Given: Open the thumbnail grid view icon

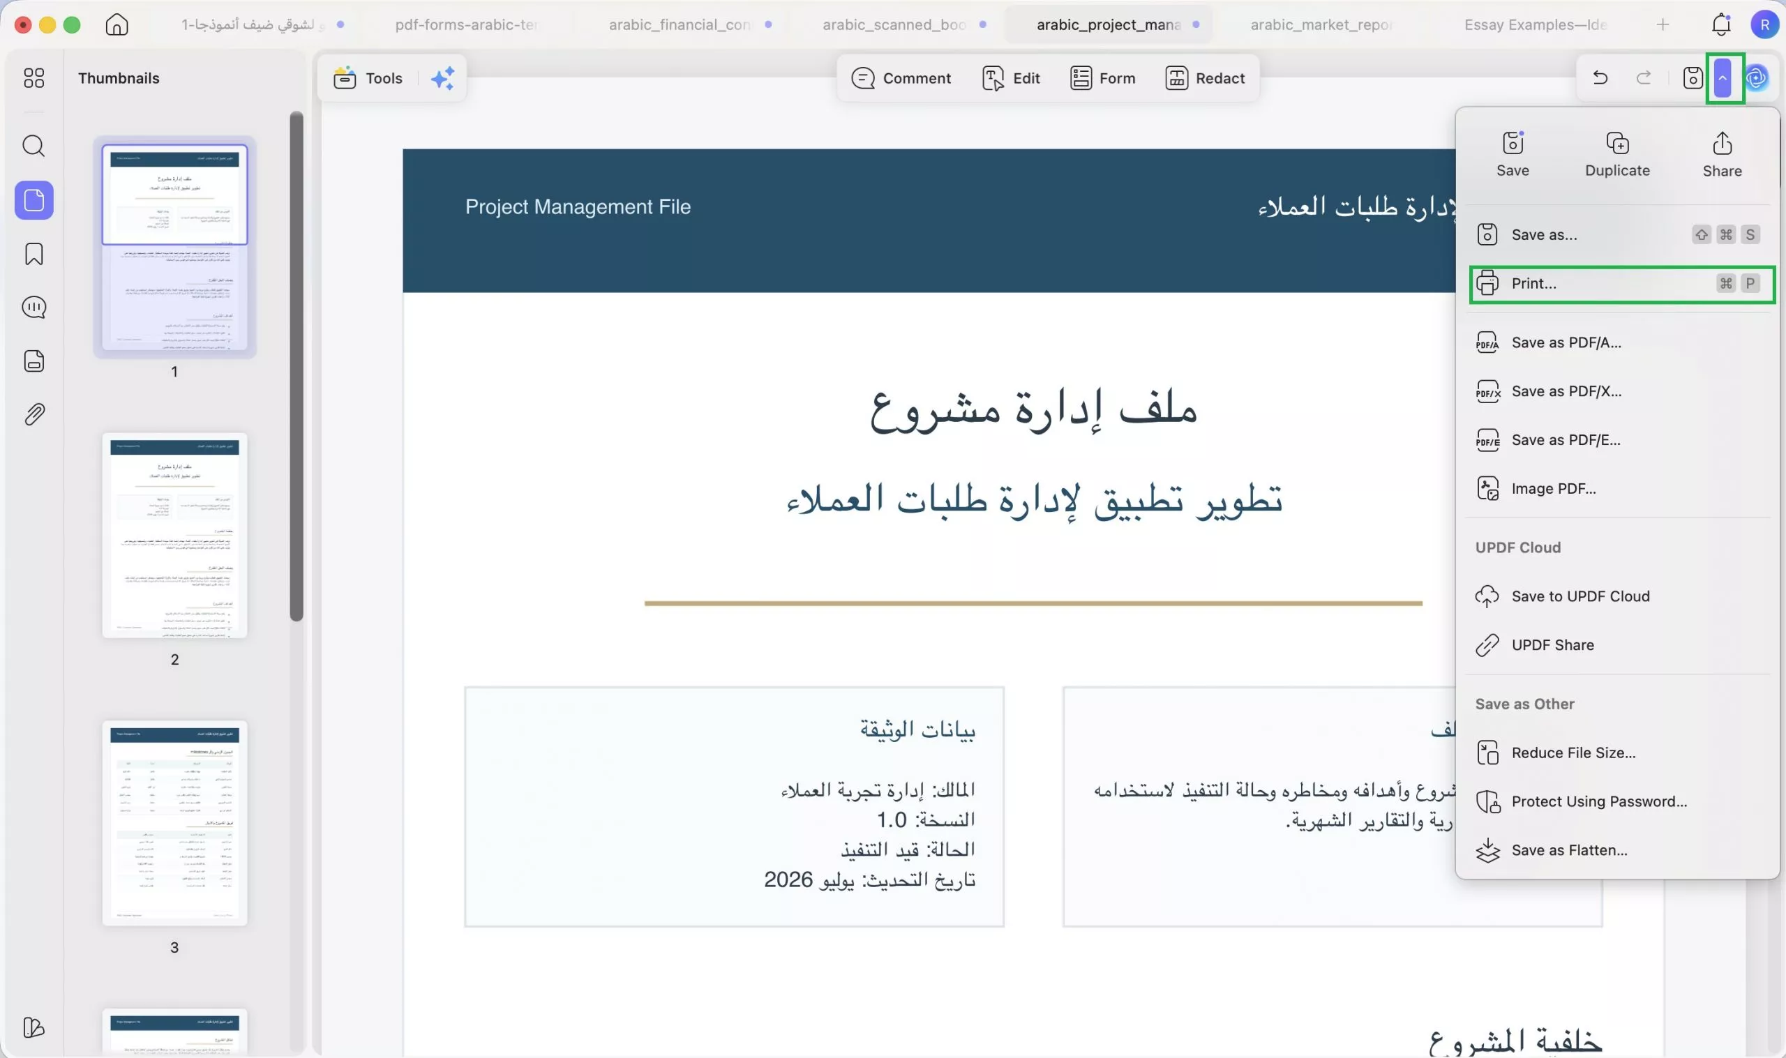Looking at the screenshot, I should (x=33, y=77).
